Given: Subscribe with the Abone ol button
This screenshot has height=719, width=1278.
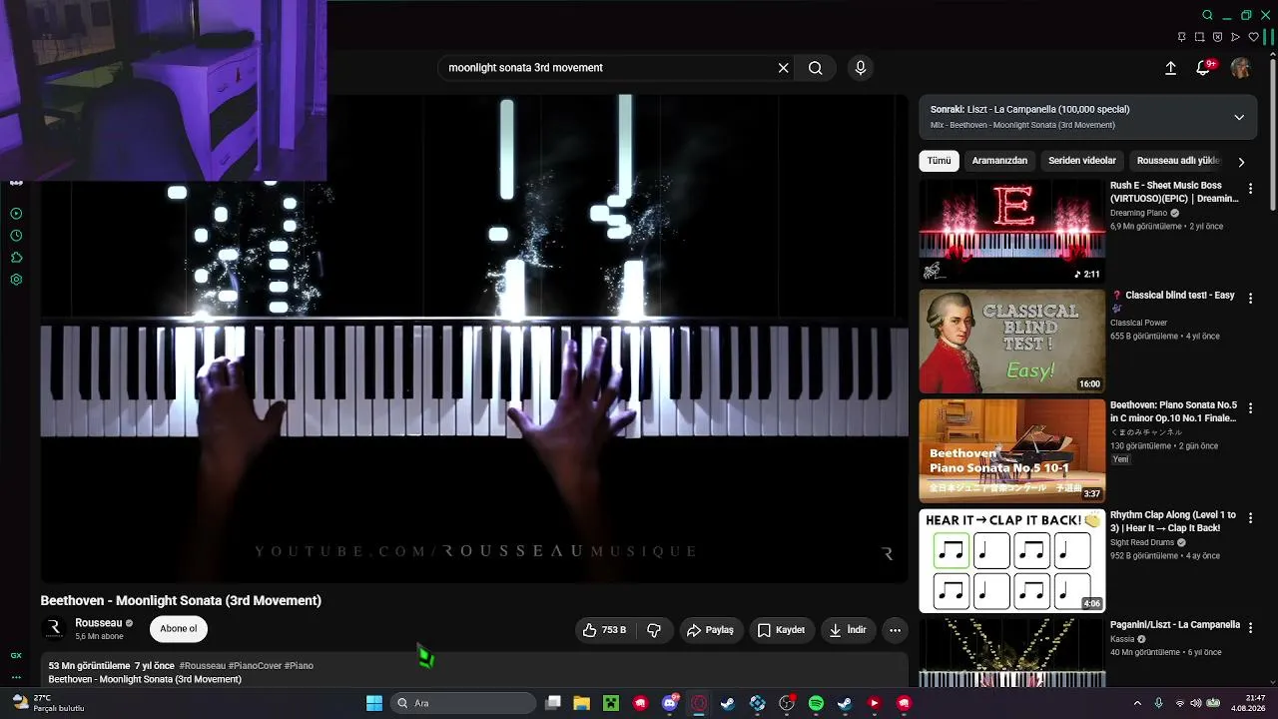Looking at the screenshot, I should [x=179, y=629].
